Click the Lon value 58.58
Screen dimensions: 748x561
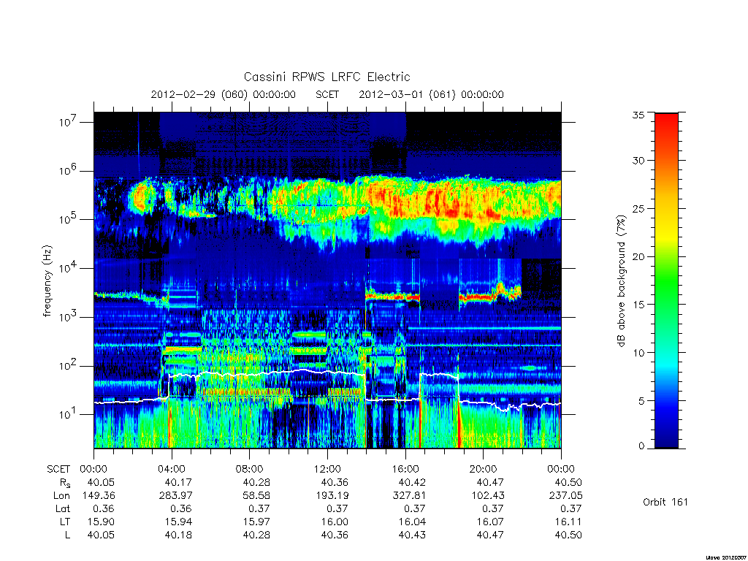(x=256, y=496)
